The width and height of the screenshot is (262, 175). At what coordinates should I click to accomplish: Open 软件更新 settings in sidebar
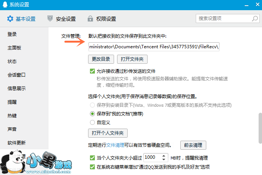point(17,143)
